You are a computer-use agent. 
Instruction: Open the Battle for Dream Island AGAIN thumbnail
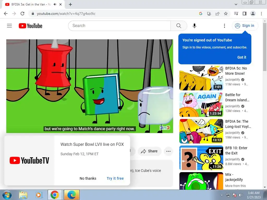[201, 105]
